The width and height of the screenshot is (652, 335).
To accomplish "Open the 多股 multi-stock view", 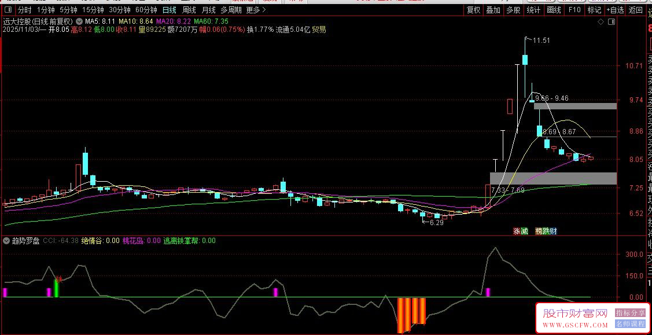I will coord(511,10).
